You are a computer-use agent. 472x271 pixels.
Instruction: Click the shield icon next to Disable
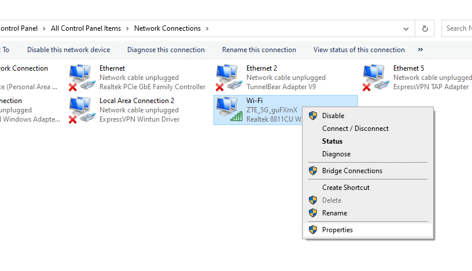[x=313, y=115]
